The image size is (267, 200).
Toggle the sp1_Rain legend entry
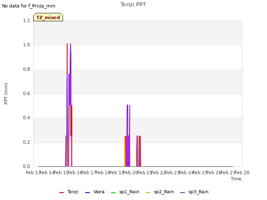pos(125,192)
